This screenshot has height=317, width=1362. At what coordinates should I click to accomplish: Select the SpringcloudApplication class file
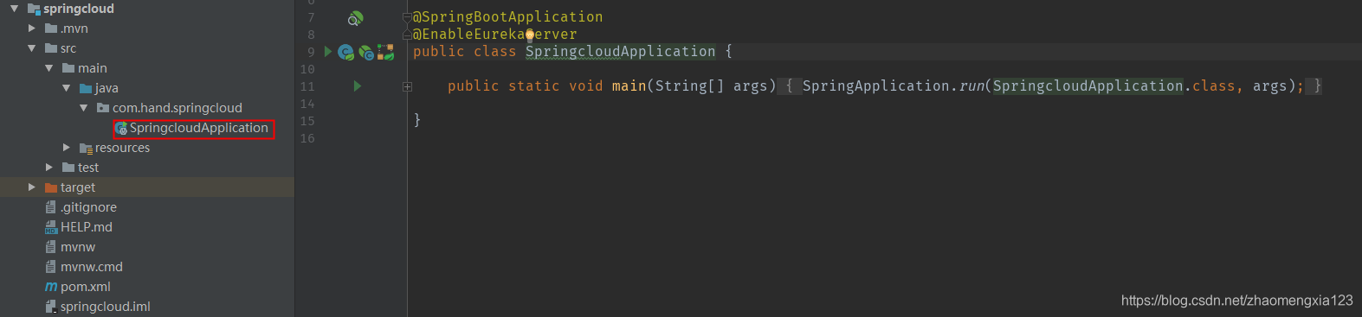(198, 128)
